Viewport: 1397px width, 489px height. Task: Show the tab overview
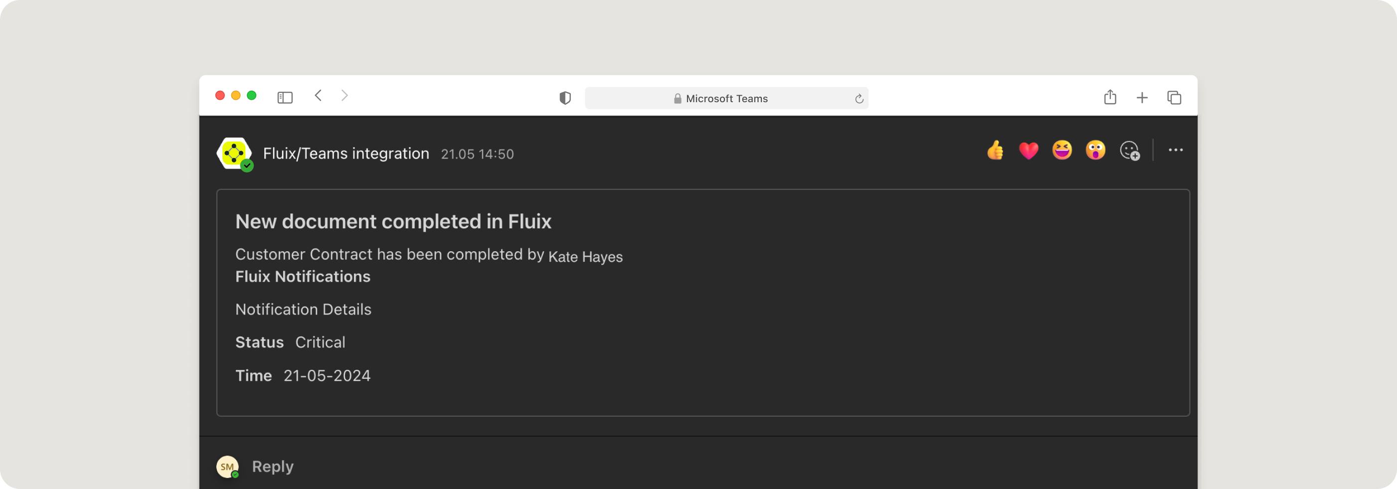(x=1174, y=98)
